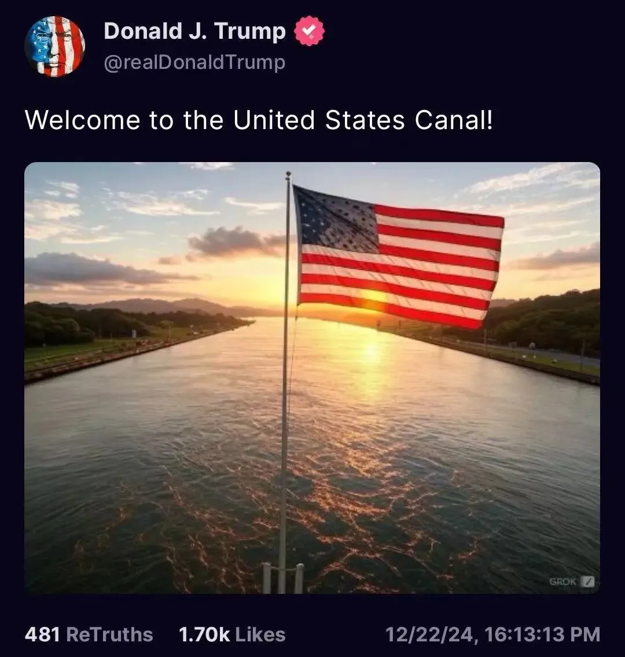625x657 pixels.
Task: Click the flagpole top finial
Action: (x=288, y=174)
